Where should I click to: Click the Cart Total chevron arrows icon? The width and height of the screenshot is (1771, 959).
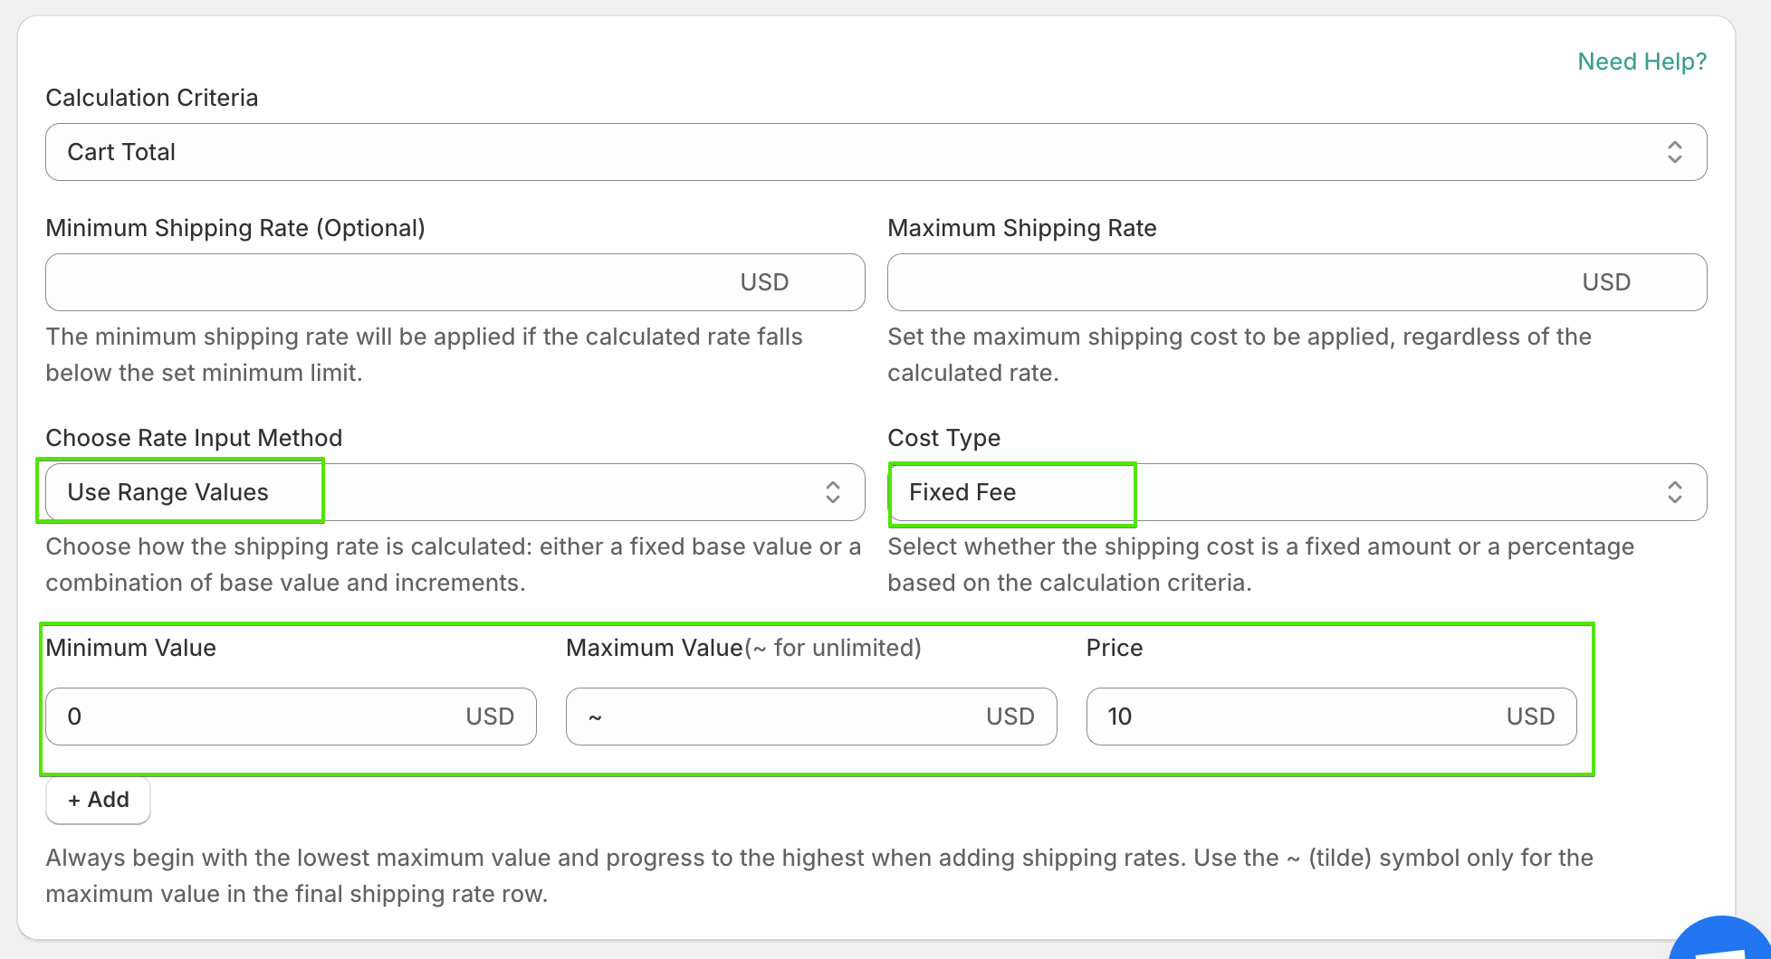tap(1674, 152)
